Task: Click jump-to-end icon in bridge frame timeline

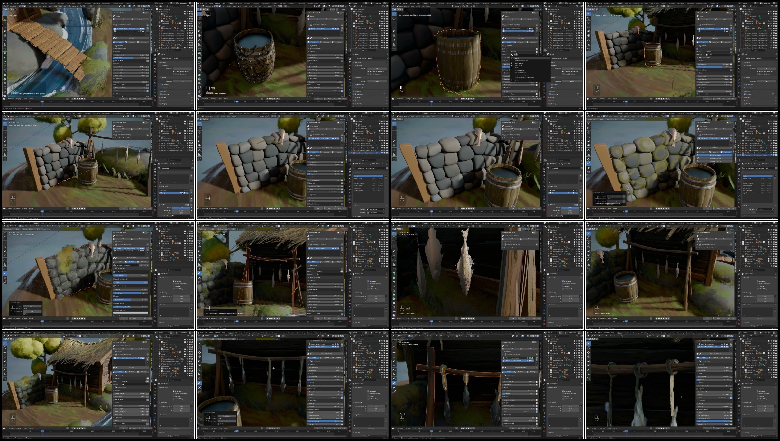Action: [85, 99]
